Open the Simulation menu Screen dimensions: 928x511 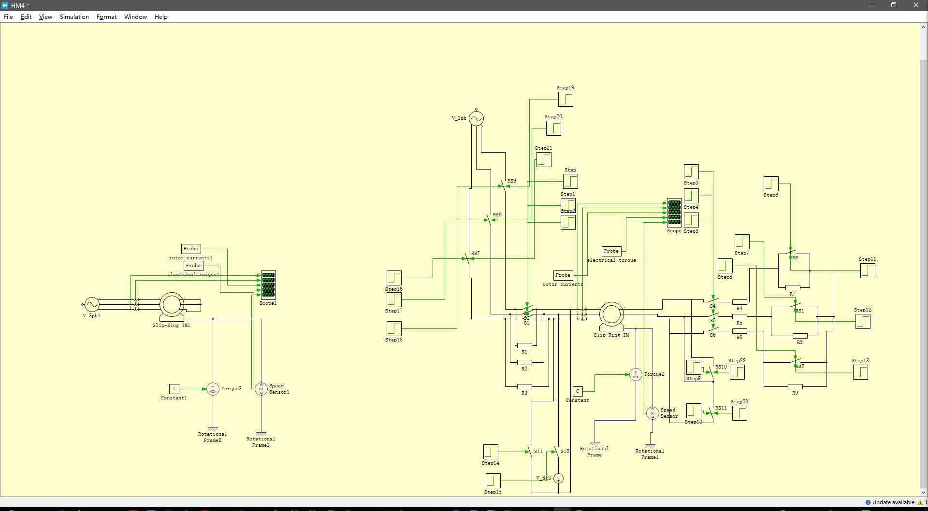(x=74, y=16)
